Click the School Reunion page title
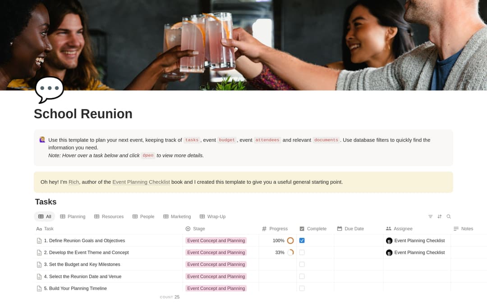This screenshot has width=487, height=303. point(83,114)
